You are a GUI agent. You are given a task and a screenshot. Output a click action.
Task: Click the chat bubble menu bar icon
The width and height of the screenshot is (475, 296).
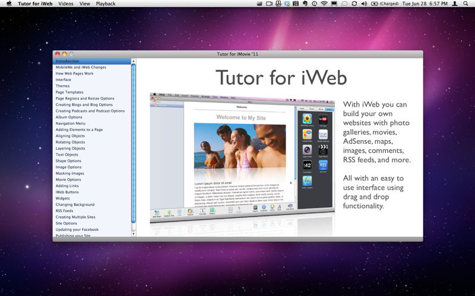click(x=344, y=4)
